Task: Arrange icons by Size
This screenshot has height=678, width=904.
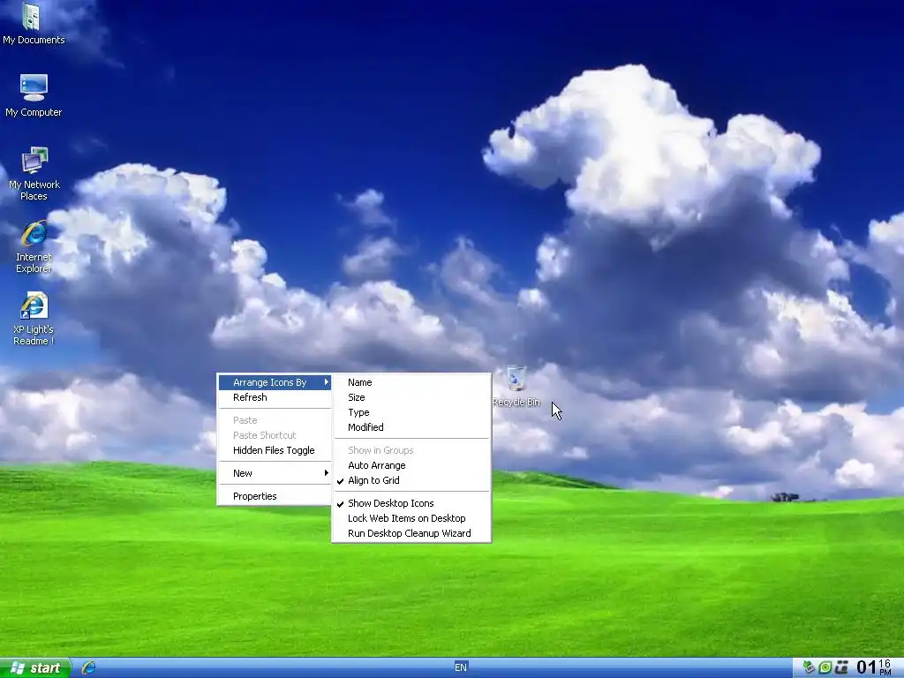Action: (411, 397)
